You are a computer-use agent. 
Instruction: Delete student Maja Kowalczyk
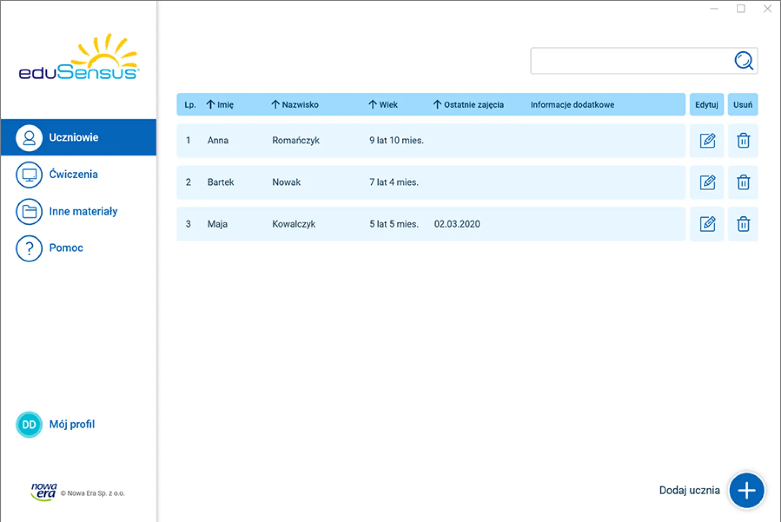click(x=743, y=224)
